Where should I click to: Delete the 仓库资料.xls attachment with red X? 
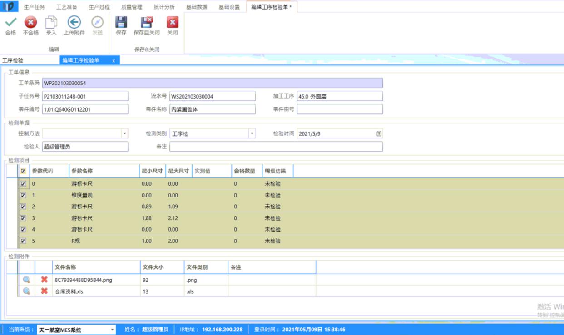tap(44, 291)
